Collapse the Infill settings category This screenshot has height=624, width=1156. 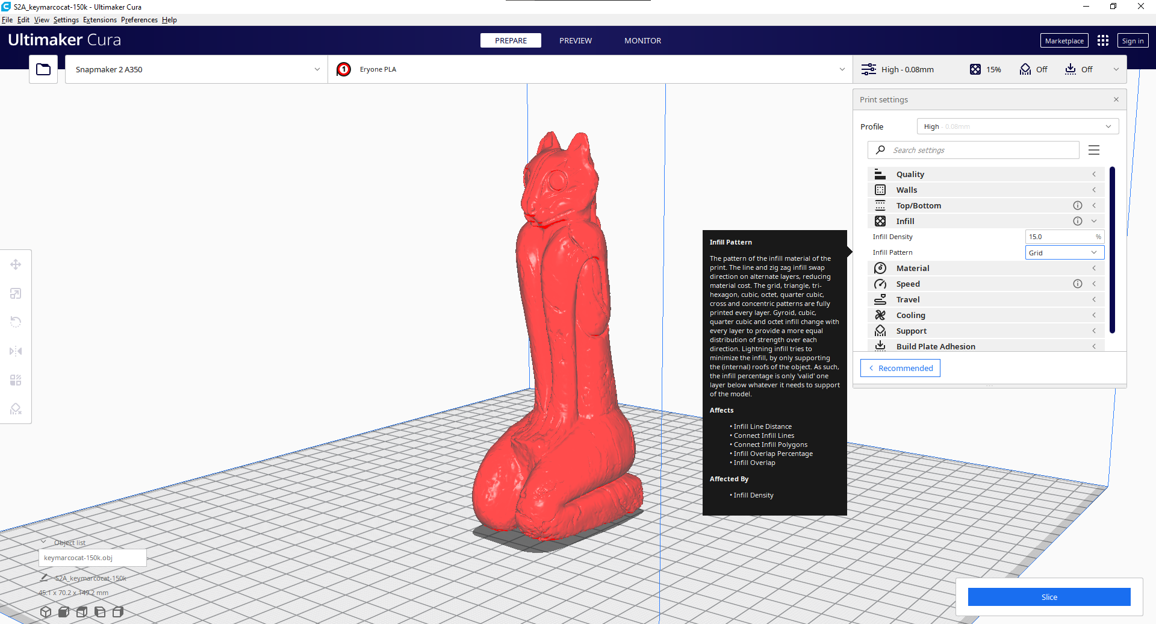point(986,221)
